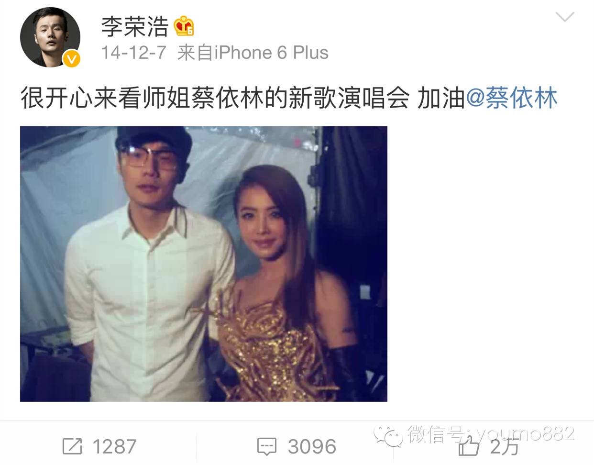The width and height of the screenshot is (594, 465).
Task: Tap the comment bubble icon
Action: (x=266, y=446)
